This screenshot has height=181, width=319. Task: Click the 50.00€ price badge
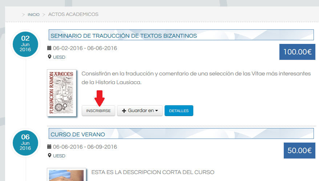coord(299,151)
